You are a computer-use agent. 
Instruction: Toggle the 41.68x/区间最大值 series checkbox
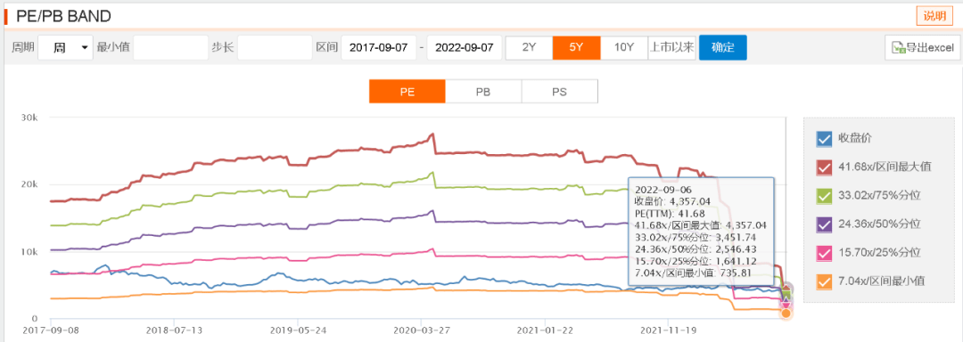pos(824,167)
